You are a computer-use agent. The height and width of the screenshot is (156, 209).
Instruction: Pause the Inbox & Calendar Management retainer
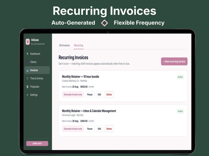point(90,129)
